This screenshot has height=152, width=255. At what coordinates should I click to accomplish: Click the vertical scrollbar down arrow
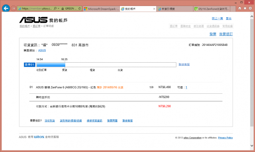coord(252,146)
